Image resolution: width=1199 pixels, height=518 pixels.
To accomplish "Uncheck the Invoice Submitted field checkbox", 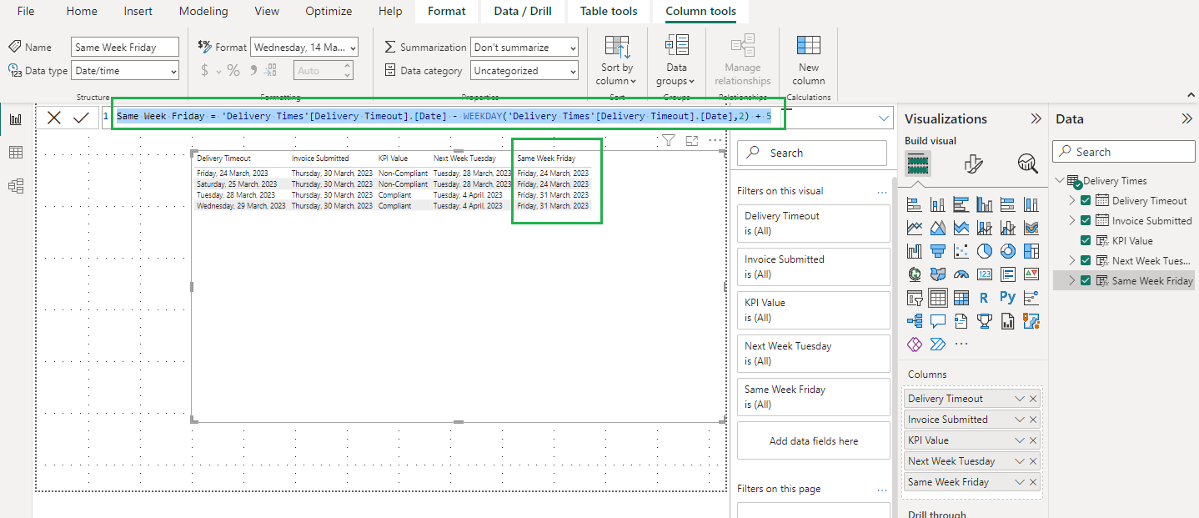I will point(1086,220).
